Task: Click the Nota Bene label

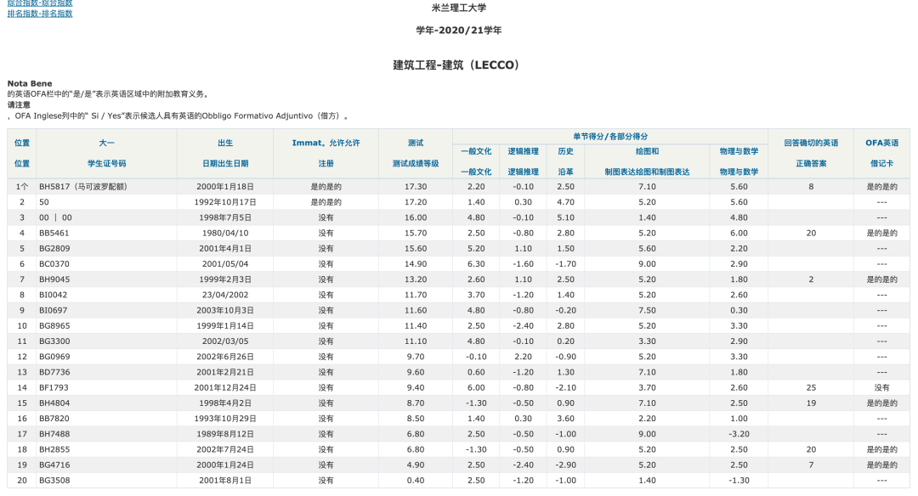Action: 30,83
